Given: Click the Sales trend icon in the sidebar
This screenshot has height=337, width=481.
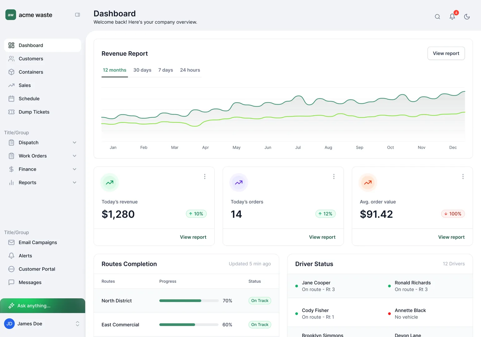Looking at the screenshot, I should (12, 85).
